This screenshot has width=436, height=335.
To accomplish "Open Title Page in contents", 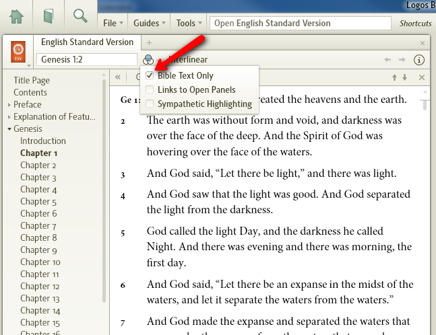I will pyautogui.click(x=32, y=81).
